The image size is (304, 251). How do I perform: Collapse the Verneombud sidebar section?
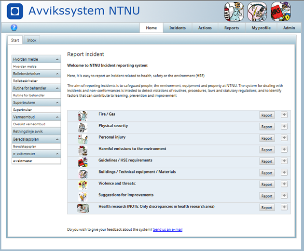[57, 117]
